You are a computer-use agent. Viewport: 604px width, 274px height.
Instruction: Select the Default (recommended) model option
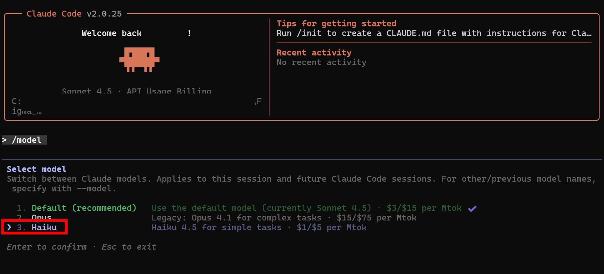pyautogui.click(x=84, y=208)
